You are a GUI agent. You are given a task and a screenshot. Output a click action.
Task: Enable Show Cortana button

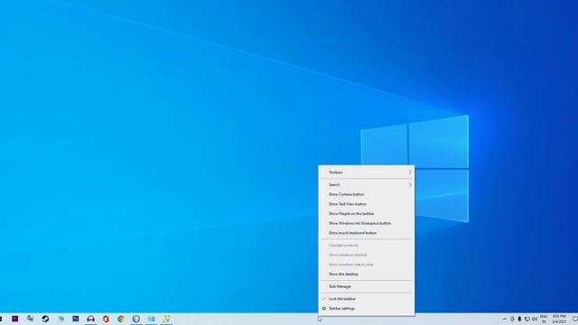(x=367, y=194)
